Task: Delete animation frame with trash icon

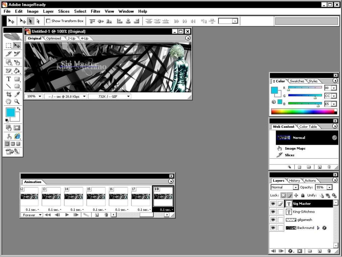Action: (106, 215)
